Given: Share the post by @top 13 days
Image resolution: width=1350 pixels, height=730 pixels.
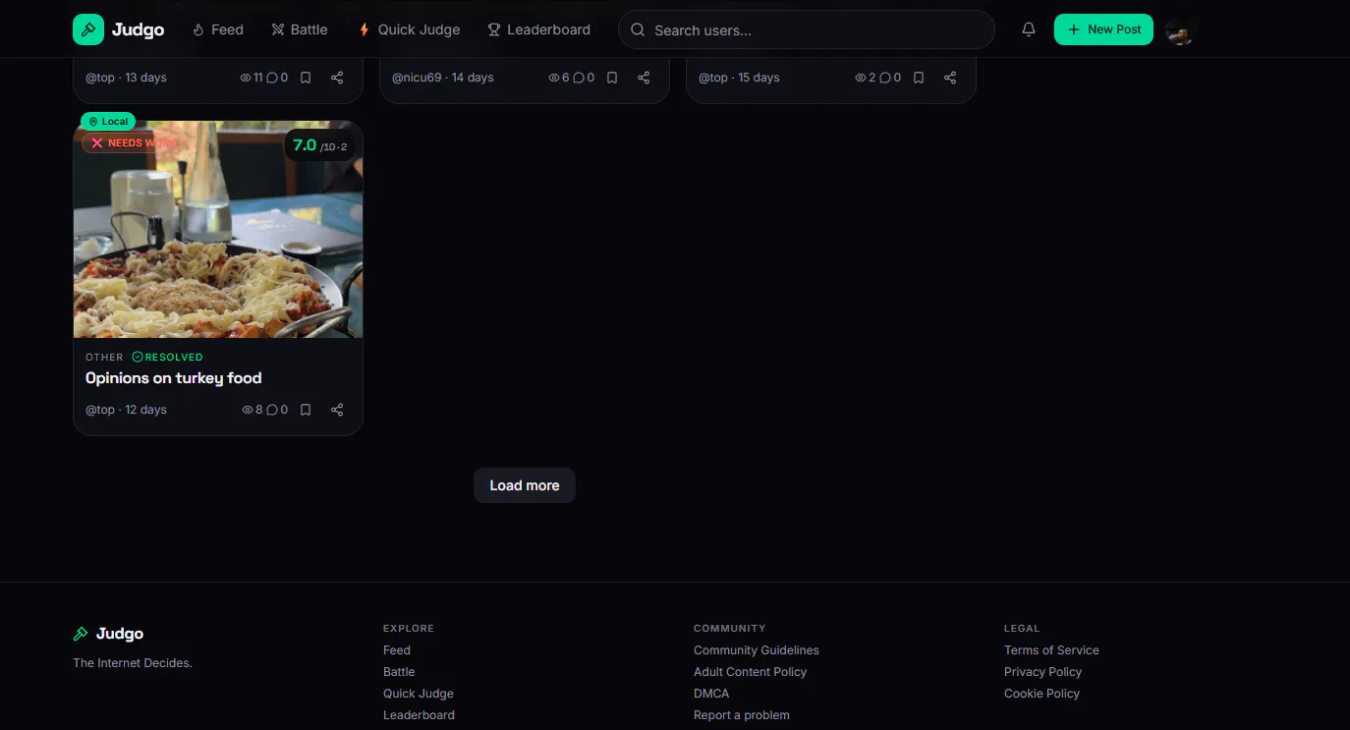Looking at the screenshot, I should click(x=337, y=78).
